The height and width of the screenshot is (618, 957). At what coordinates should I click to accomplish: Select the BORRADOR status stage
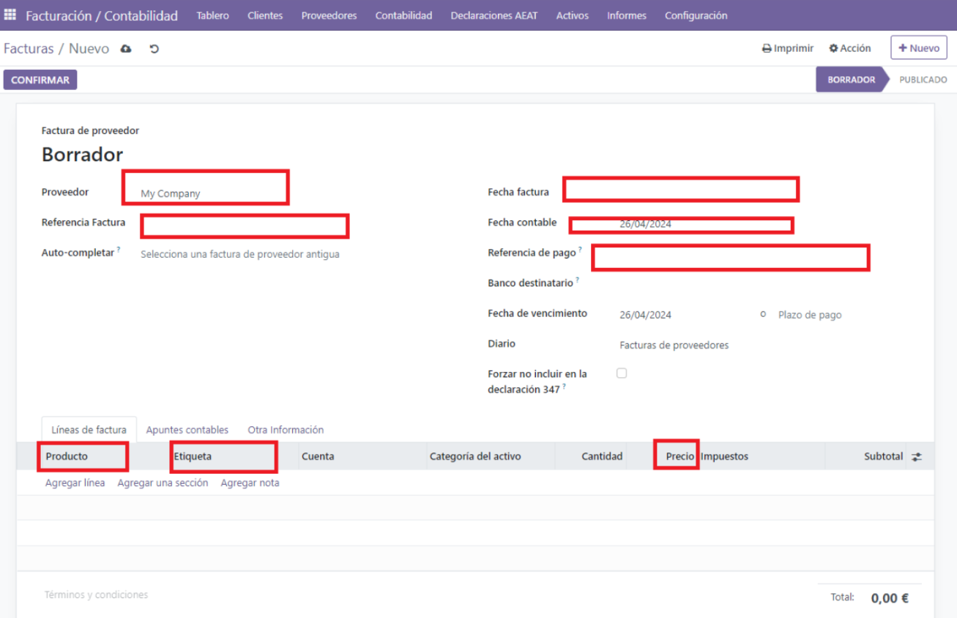click(x=851, y=80)
